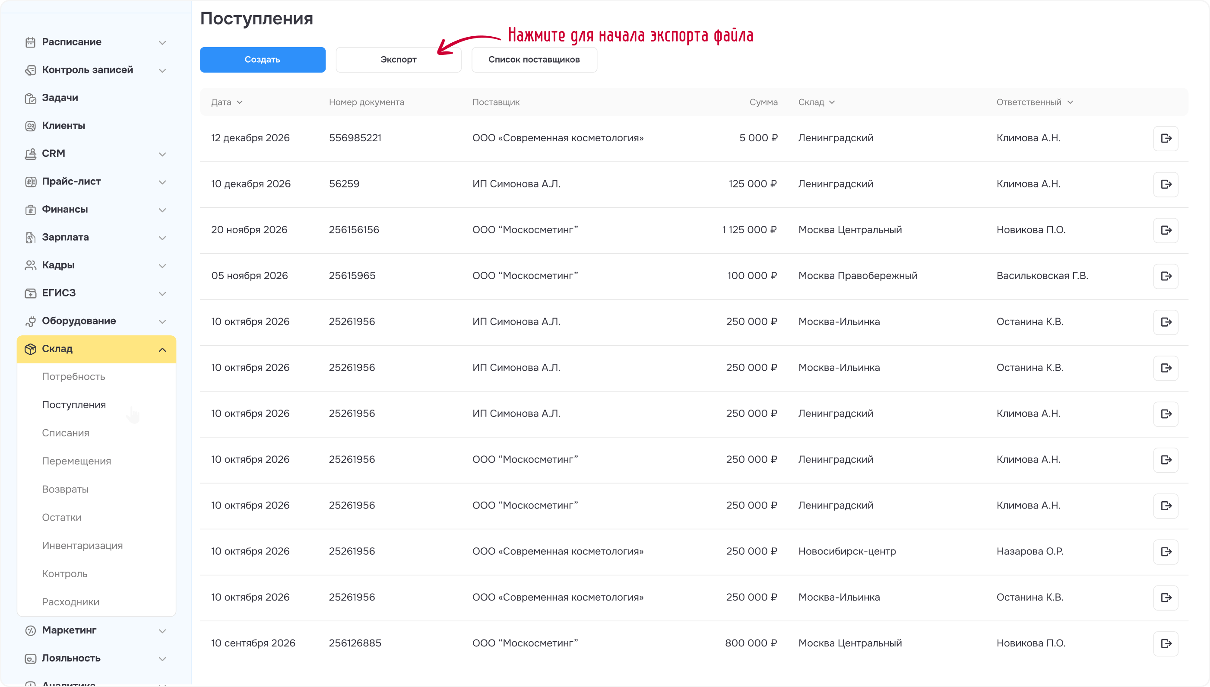Expand the Маркетинг section chevron

coord(162,631)
